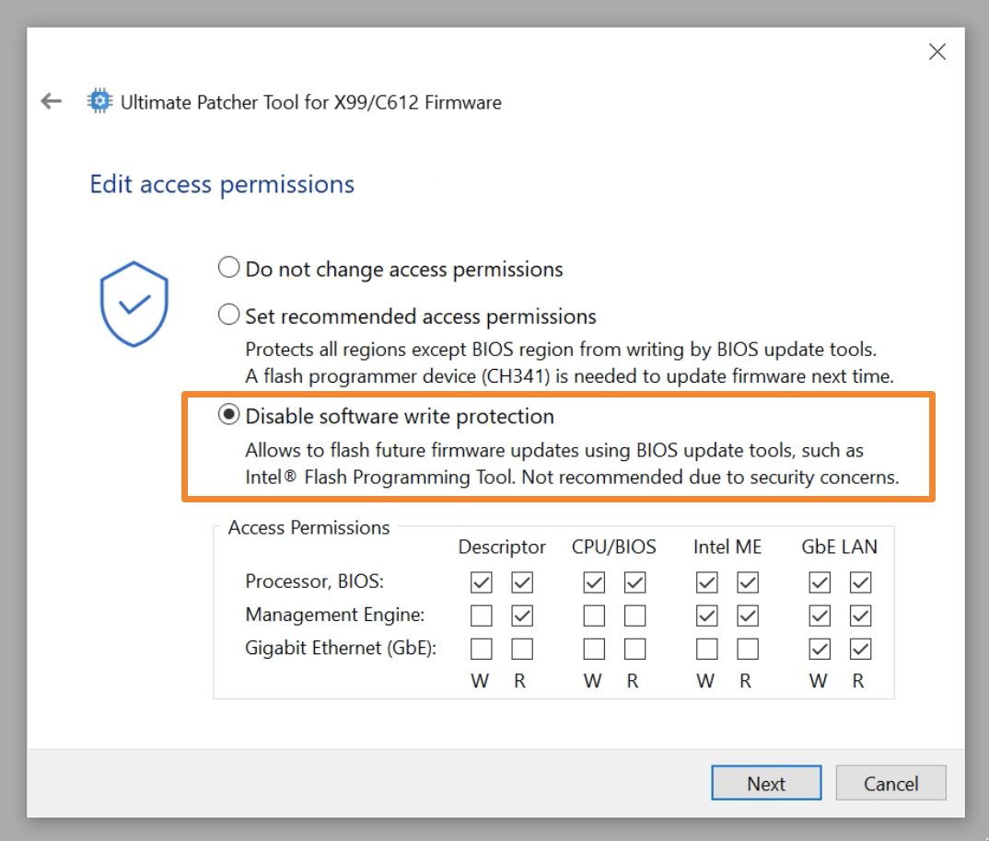Close the patcher dialog window
Screen dimensions: 989x841
(937, 52)
